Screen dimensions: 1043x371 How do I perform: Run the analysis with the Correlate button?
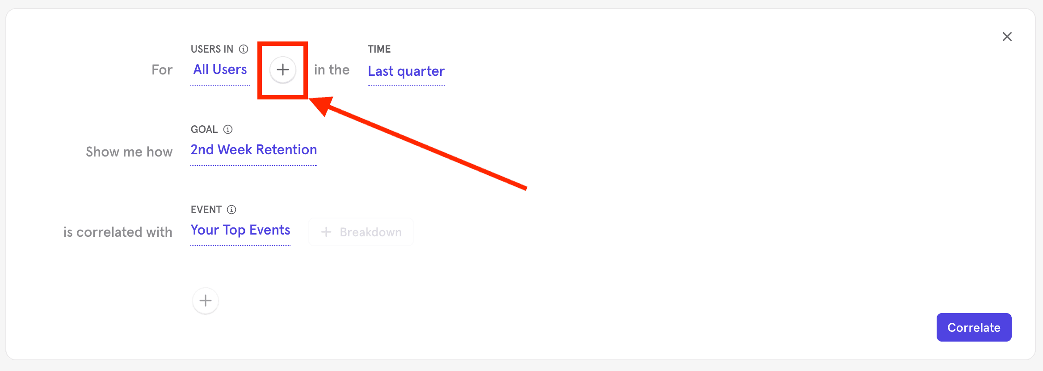click(x=974, y=327)
